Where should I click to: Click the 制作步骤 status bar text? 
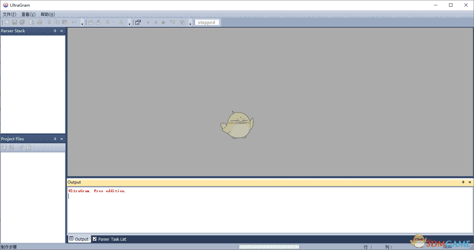click(x=9, y=247)
